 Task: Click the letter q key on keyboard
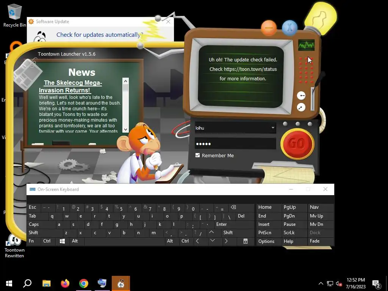[55, 216]
